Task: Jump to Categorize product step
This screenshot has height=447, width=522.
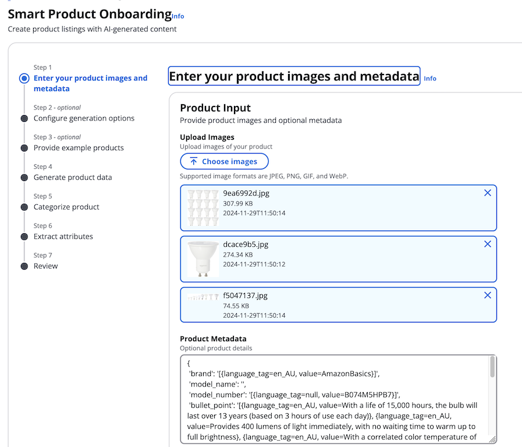Action: click(x=66, y=207)
